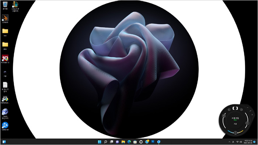Adjust the right arc slider handle

coord(247,123)
